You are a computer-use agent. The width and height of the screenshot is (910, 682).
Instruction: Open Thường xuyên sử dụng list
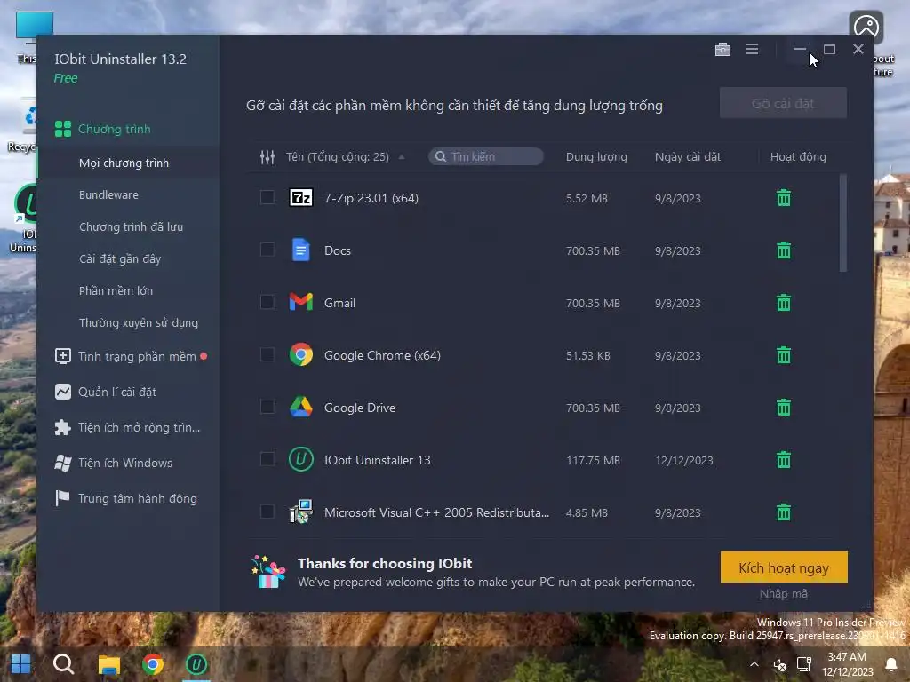click(139, 322)
